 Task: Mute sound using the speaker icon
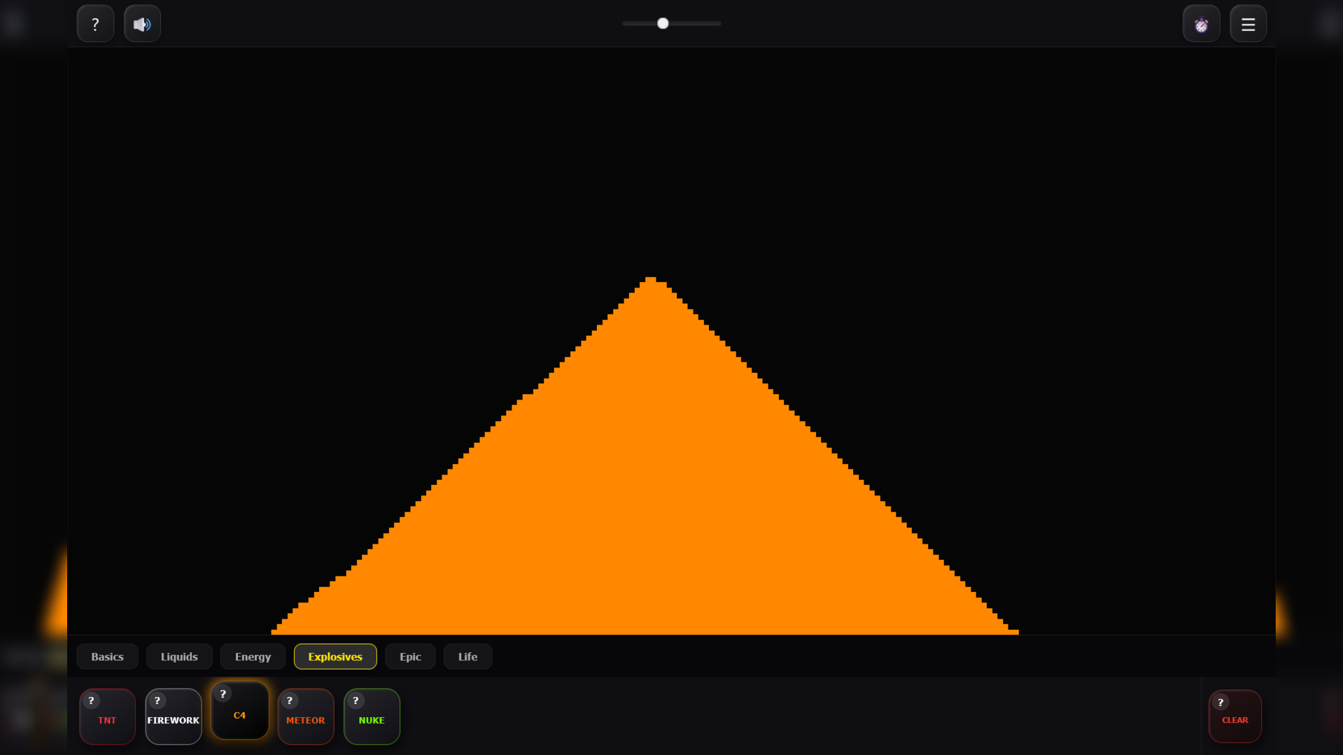(142, 23)
